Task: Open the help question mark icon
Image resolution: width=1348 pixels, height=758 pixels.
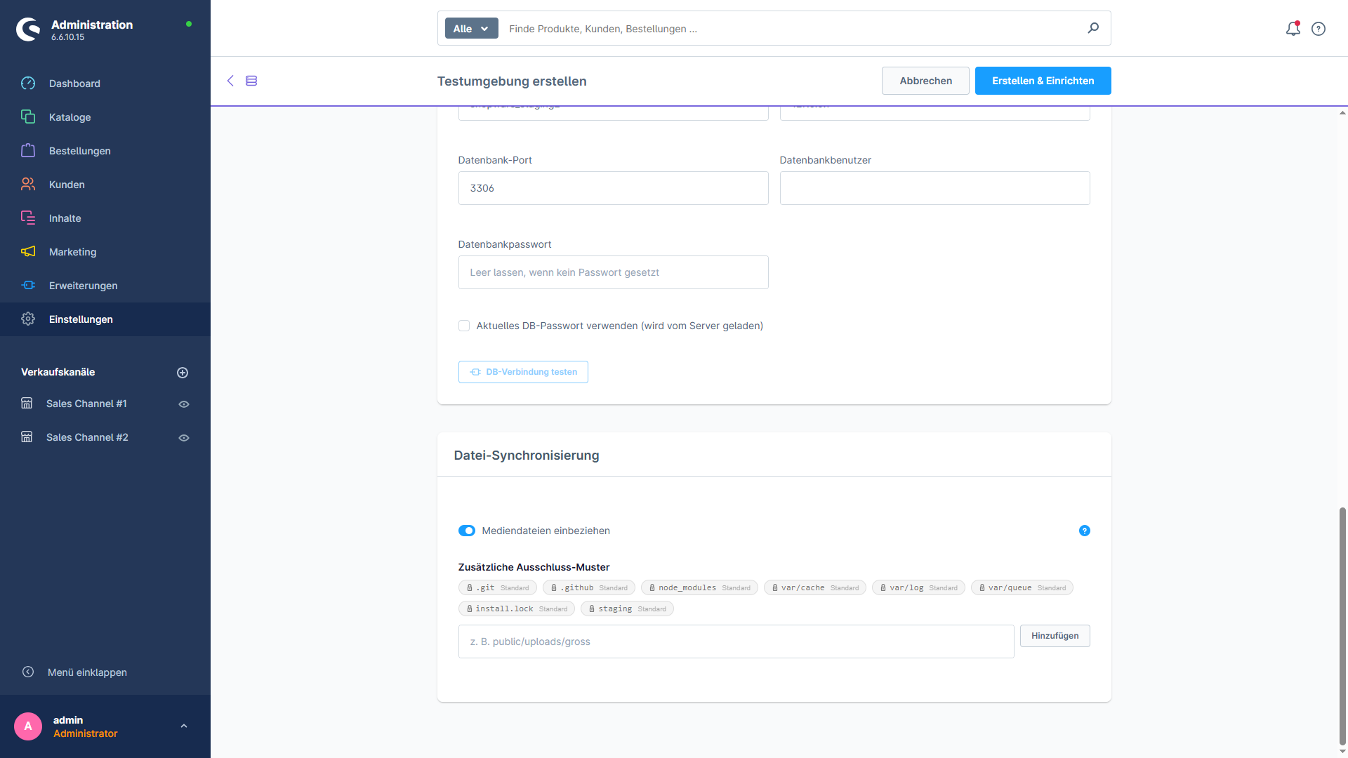Action: coord(1319,29)
